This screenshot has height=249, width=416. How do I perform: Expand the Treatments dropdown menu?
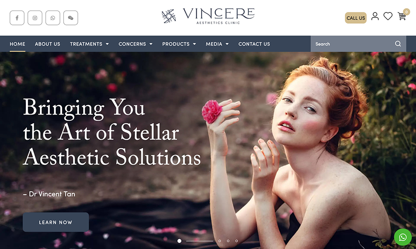(x=89, y=44)
